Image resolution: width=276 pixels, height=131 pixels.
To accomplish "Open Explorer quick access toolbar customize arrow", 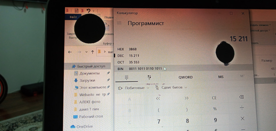I will 93,11.
